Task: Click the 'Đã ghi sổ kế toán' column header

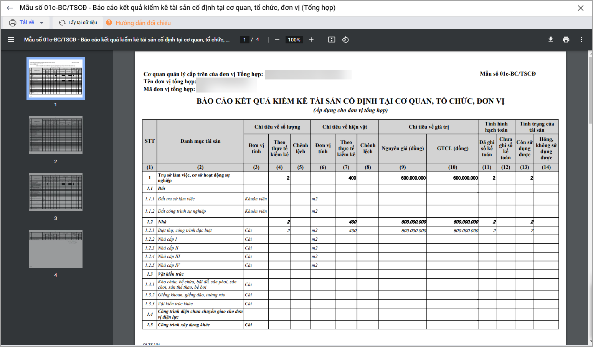Action: click(487, 149)
